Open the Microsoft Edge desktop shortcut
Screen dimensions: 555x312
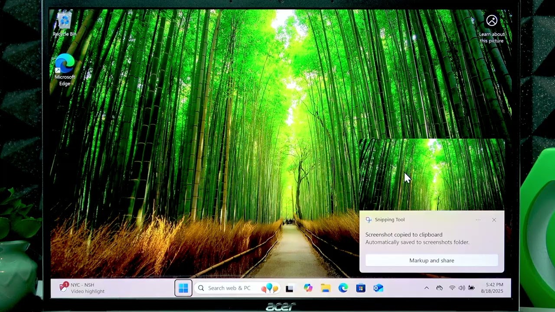tap(65, 70)
